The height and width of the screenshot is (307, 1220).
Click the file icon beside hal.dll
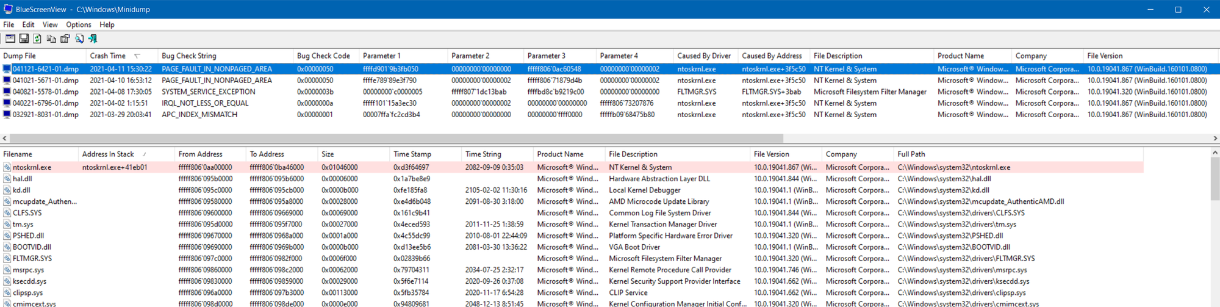(x=7, y=179)
